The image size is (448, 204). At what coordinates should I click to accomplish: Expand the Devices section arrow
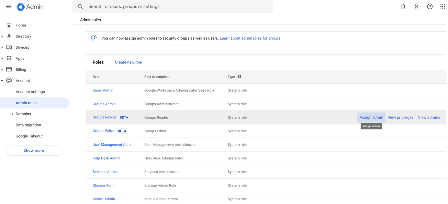coord(2,47)
